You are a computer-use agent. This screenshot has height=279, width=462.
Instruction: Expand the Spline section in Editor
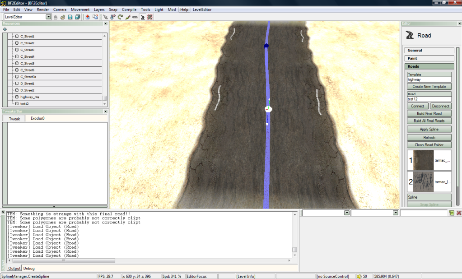tap(429, 197)
